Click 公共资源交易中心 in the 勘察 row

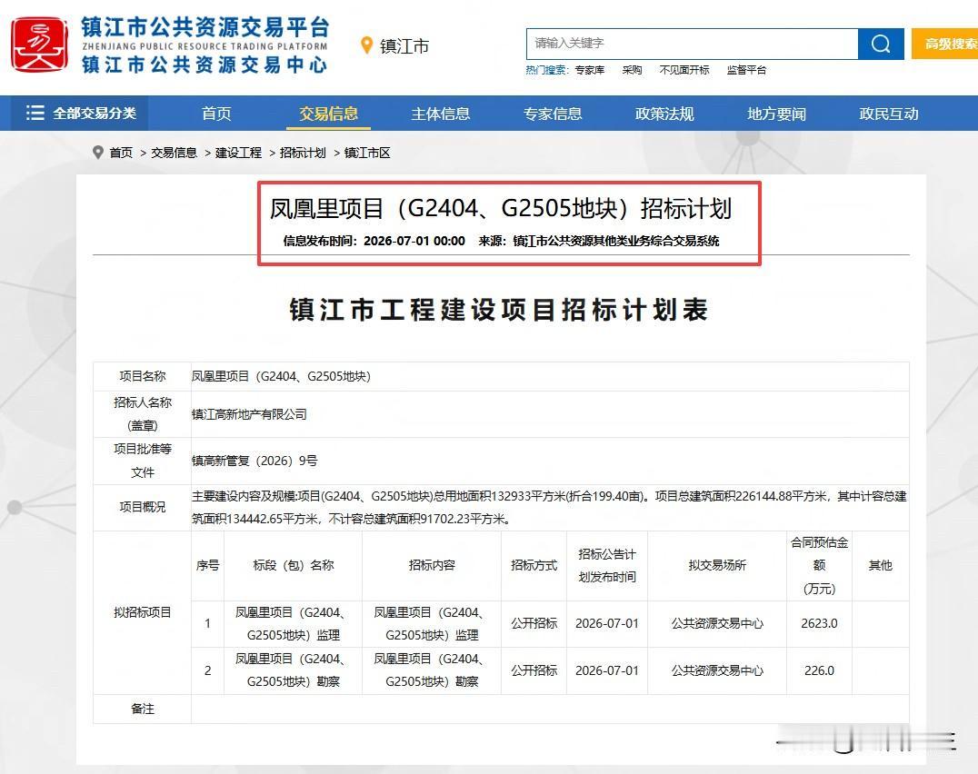[717, 670]
